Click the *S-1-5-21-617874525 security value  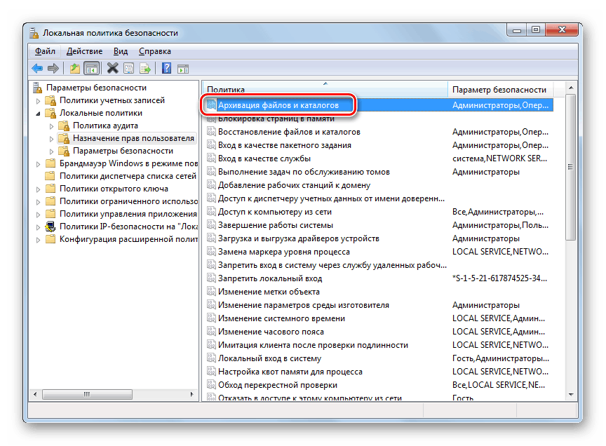499,278
